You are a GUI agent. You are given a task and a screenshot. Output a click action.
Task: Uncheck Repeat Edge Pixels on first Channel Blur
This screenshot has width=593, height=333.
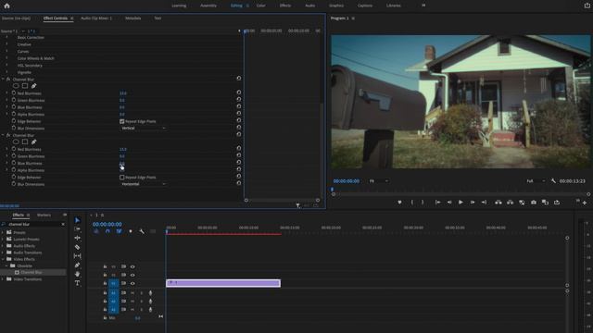(x=121, y=121)
